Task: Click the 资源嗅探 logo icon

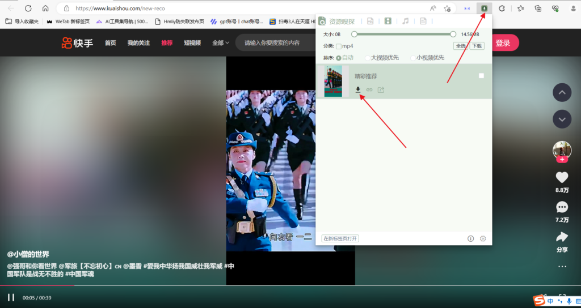Action: pos(322,22)
